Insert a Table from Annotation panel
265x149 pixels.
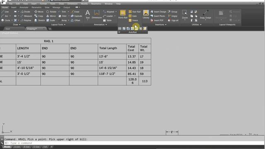click(x=107, y=20)
